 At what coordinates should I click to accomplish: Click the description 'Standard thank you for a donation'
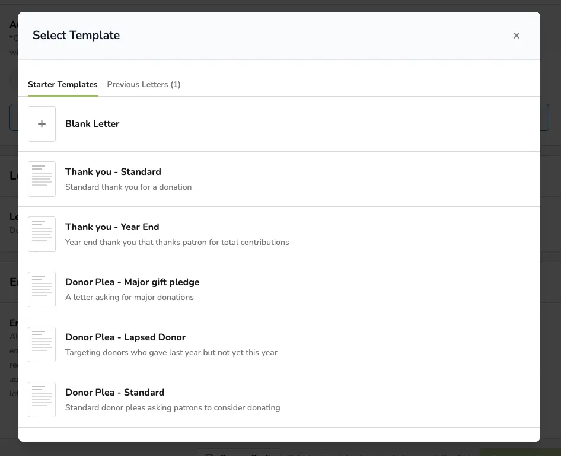point(129,187)
